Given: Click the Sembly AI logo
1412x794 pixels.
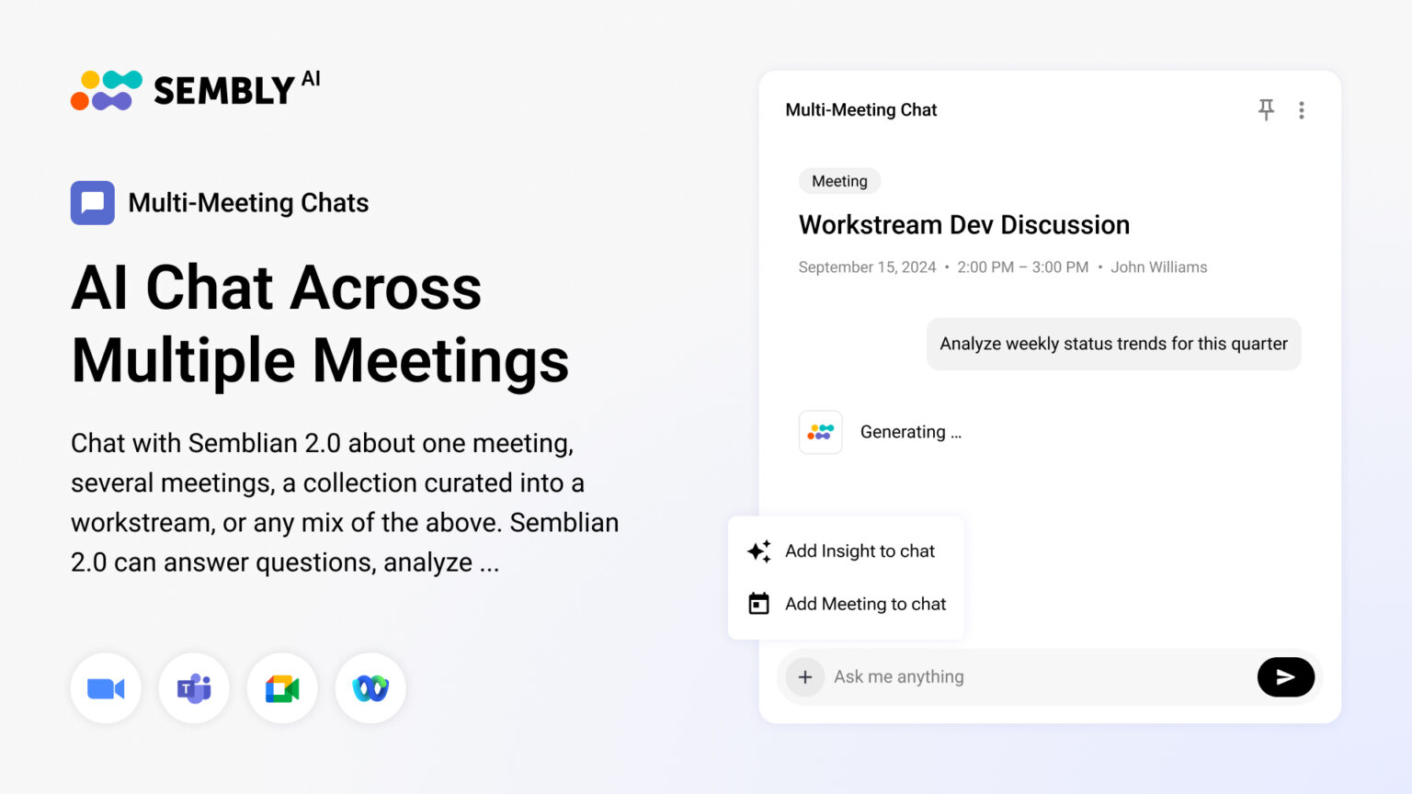Looking at the screenshot, I should (193, 89).
